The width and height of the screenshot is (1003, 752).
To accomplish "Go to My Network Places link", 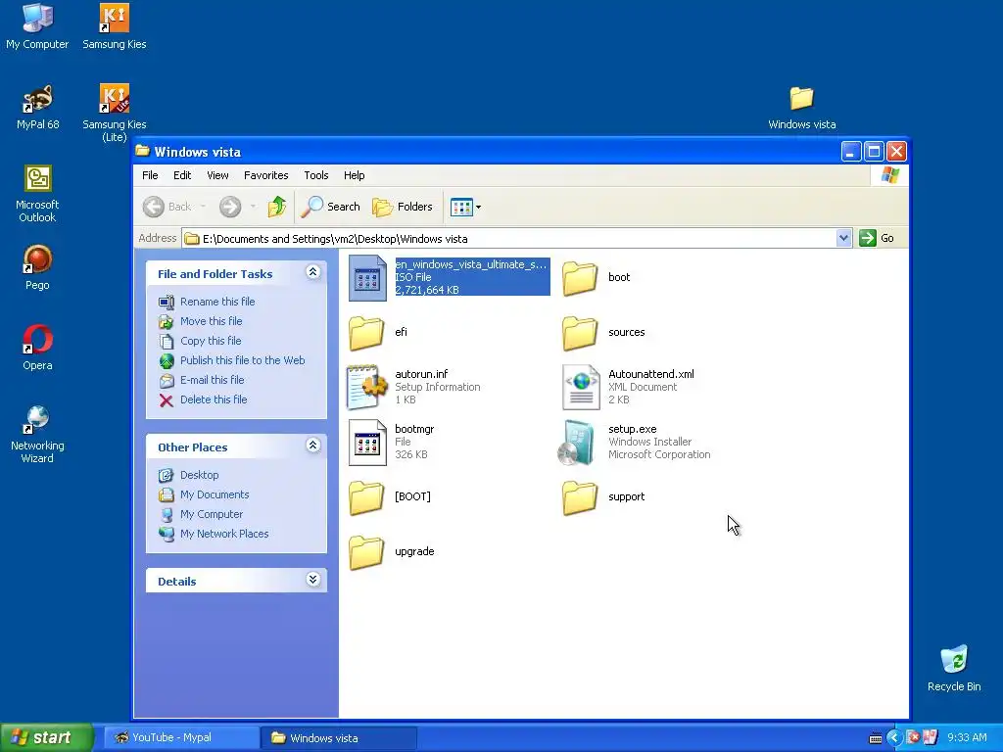I will coord(224,534).
